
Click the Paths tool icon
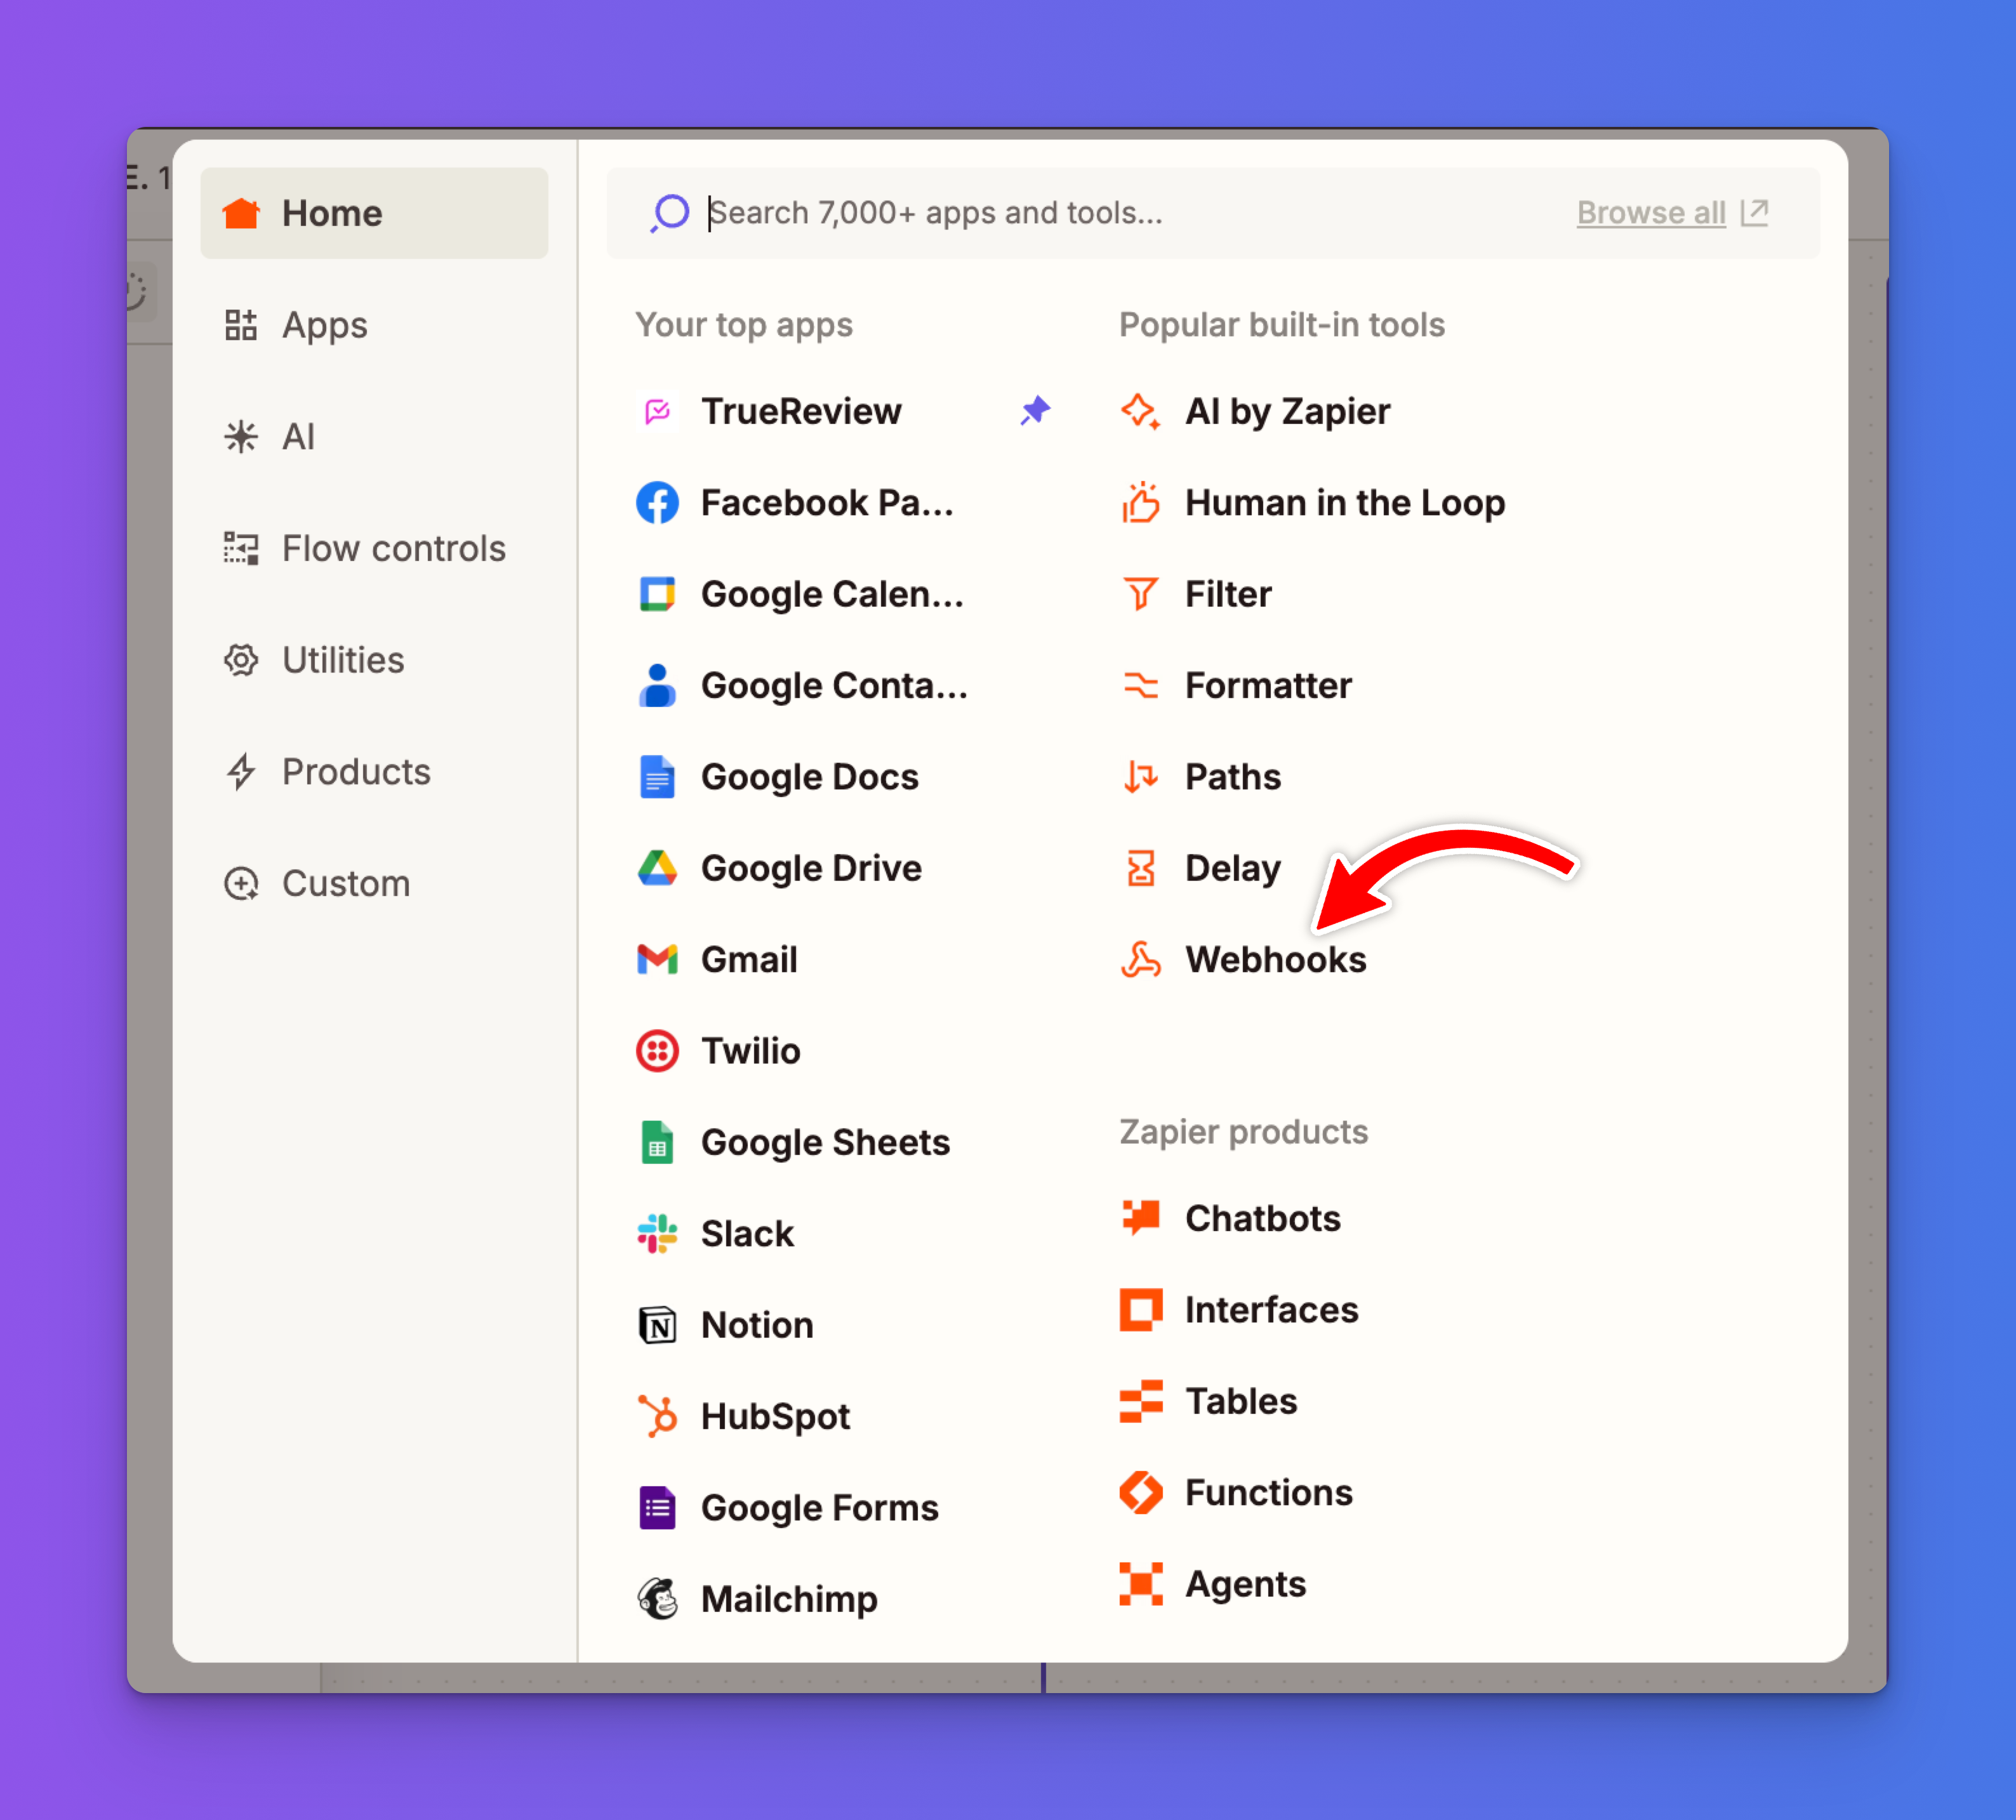(1140, 777)
